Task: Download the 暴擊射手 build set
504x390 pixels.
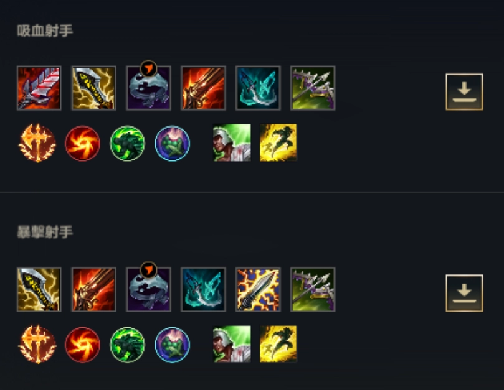Action: pyautogui.click(x=464, y=293)
